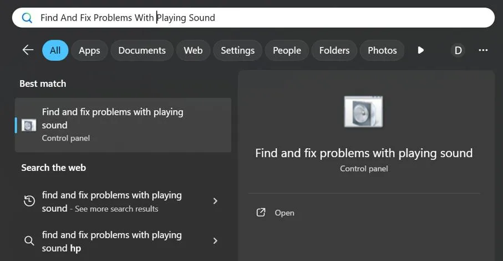Expand the first web suggestion chevron
This screenshot has width=503, height=261.
[x=215, y=201]
